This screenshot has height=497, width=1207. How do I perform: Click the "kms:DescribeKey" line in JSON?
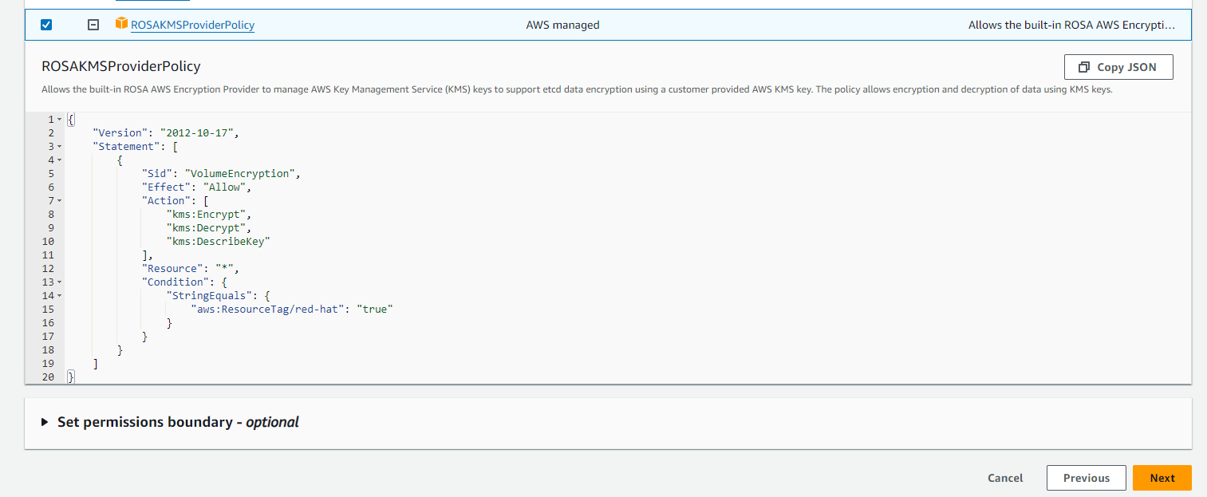[219, 242]
